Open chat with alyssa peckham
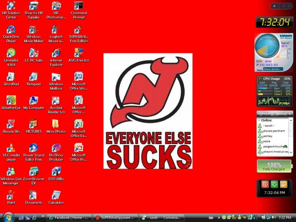The image size is (296, 222). 272,131
